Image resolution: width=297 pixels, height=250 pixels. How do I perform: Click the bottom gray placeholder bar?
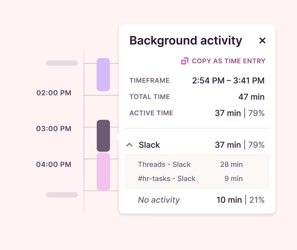pyautogui.click(x=62, y=195)
